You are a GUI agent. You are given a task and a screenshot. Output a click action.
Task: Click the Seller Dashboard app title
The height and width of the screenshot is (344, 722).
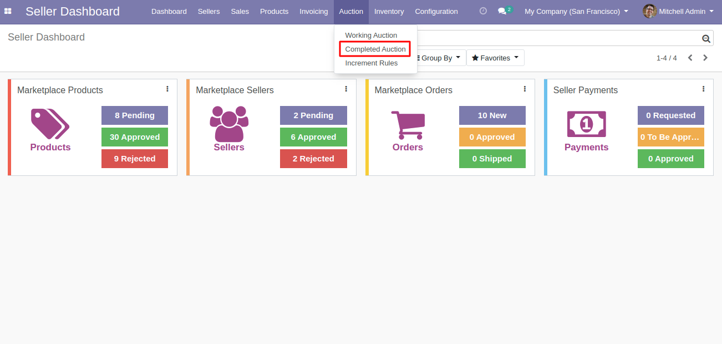(x=73, y=11)
